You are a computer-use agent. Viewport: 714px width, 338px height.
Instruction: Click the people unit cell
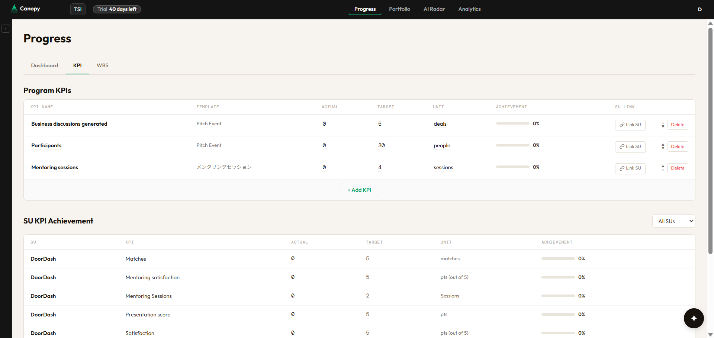click(442, 146)
